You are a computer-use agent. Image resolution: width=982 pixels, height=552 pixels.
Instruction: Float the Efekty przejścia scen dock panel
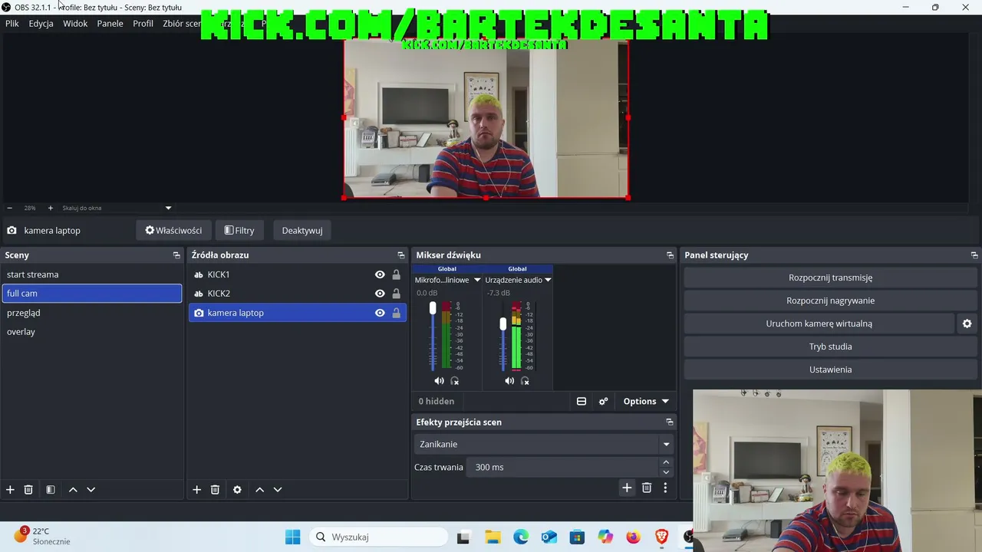(670, 422)
